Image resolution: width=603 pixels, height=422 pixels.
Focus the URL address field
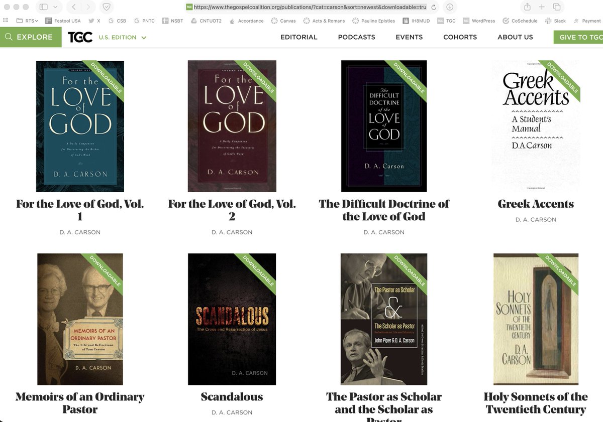(x=310, y=7)
